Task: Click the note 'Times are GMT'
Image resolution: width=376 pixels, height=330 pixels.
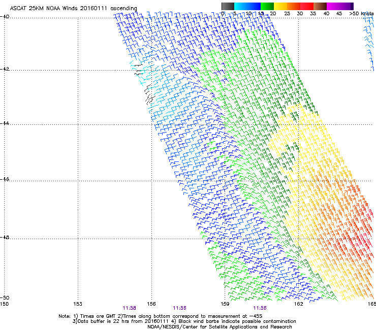Action: 98,316
